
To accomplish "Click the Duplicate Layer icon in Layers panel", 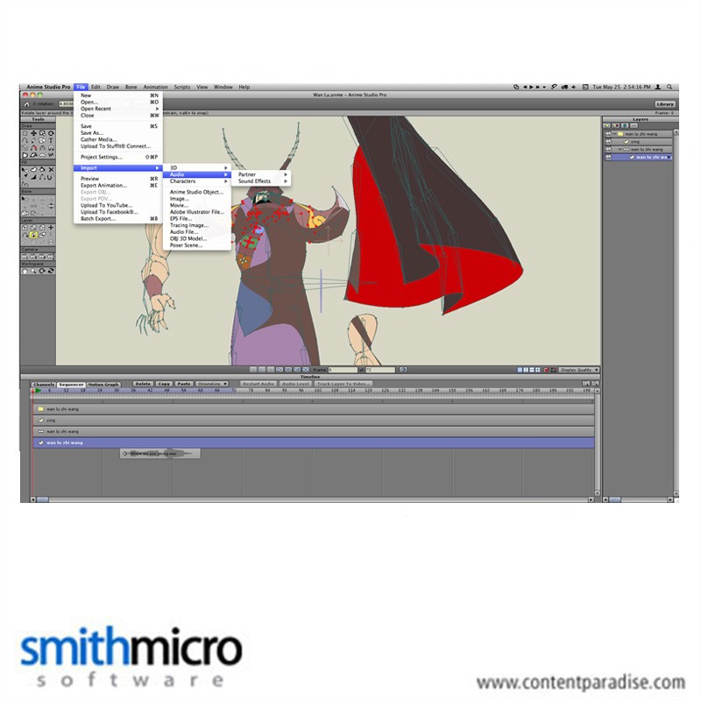I will click(616, 125).
